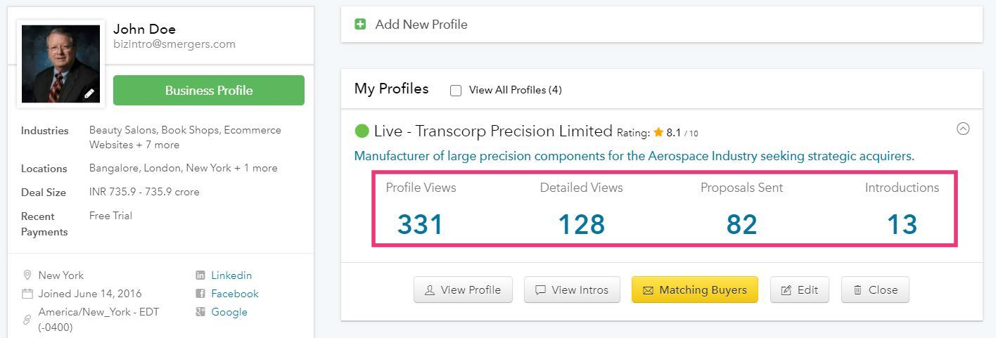Click the Edit profile button
The height and width of the screenshot is (338, 996).
coord(800,290)
